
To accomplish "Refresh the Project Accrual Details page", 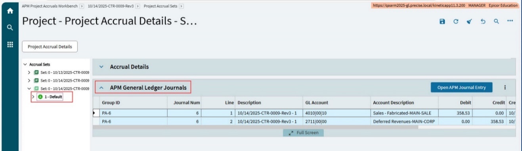I will pyautogui.click(x=456, y=22).
